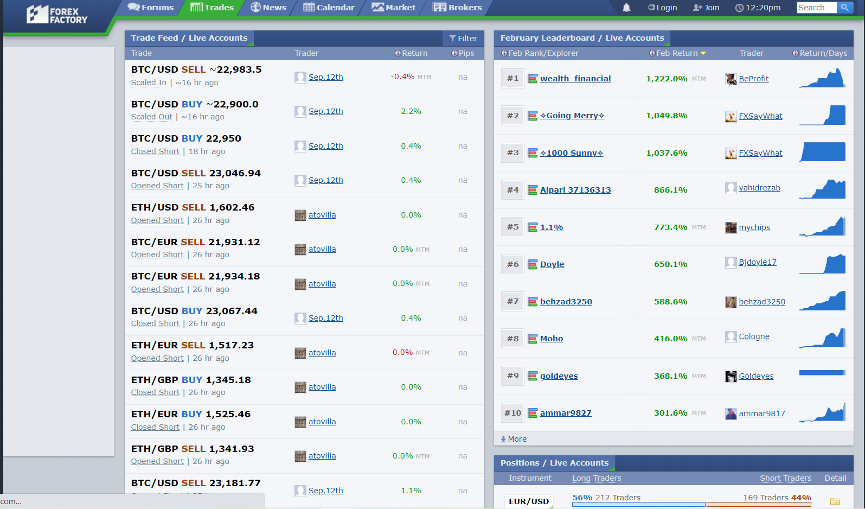Sort leaderboard by Feb Return arrow
The width and height of the screenshot is (865, 509).
coord(703,53)
